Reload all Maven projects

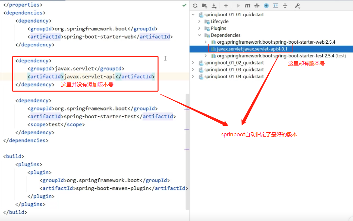pos(195,6)
